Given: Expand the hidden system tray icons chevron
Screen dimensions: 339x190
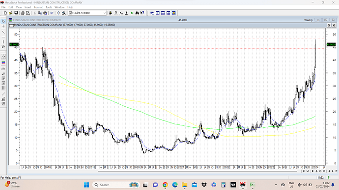Looking at the screenshot, I should [276, 185].
